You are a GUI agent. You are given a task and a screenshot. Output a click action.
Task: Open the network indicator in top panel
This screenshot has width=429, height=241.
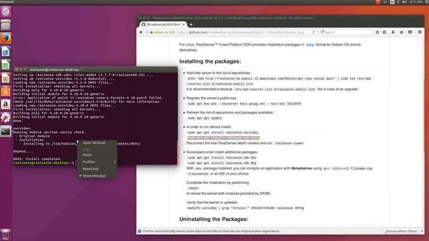pyautogui.click(x=385, y=2)
